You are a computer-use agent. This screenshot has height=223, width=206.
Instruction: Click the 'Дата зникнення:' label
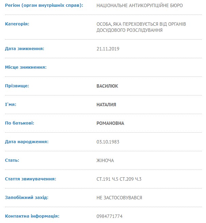pos(24,49)
